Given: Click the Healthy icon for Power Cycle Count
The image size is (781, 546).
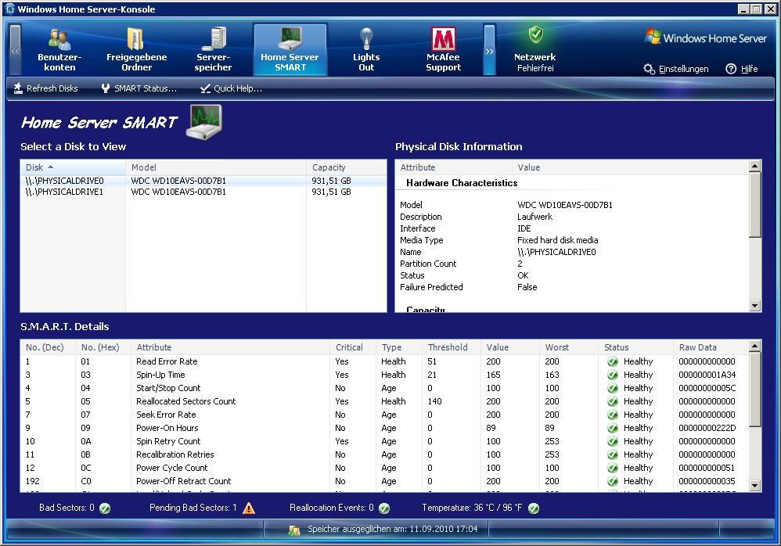Looking at the screenshot, I should click(613, 469).
